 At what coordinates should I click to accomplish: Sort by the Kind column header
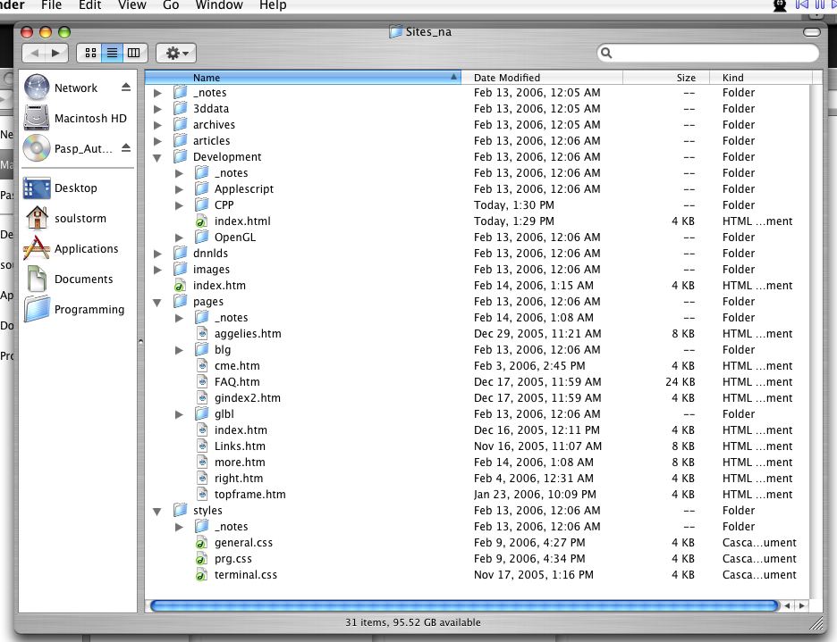coord(761,78)
